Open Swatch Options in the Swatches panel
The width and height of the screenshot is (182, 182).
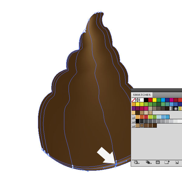pyautogui.click(x=158, y=162)
